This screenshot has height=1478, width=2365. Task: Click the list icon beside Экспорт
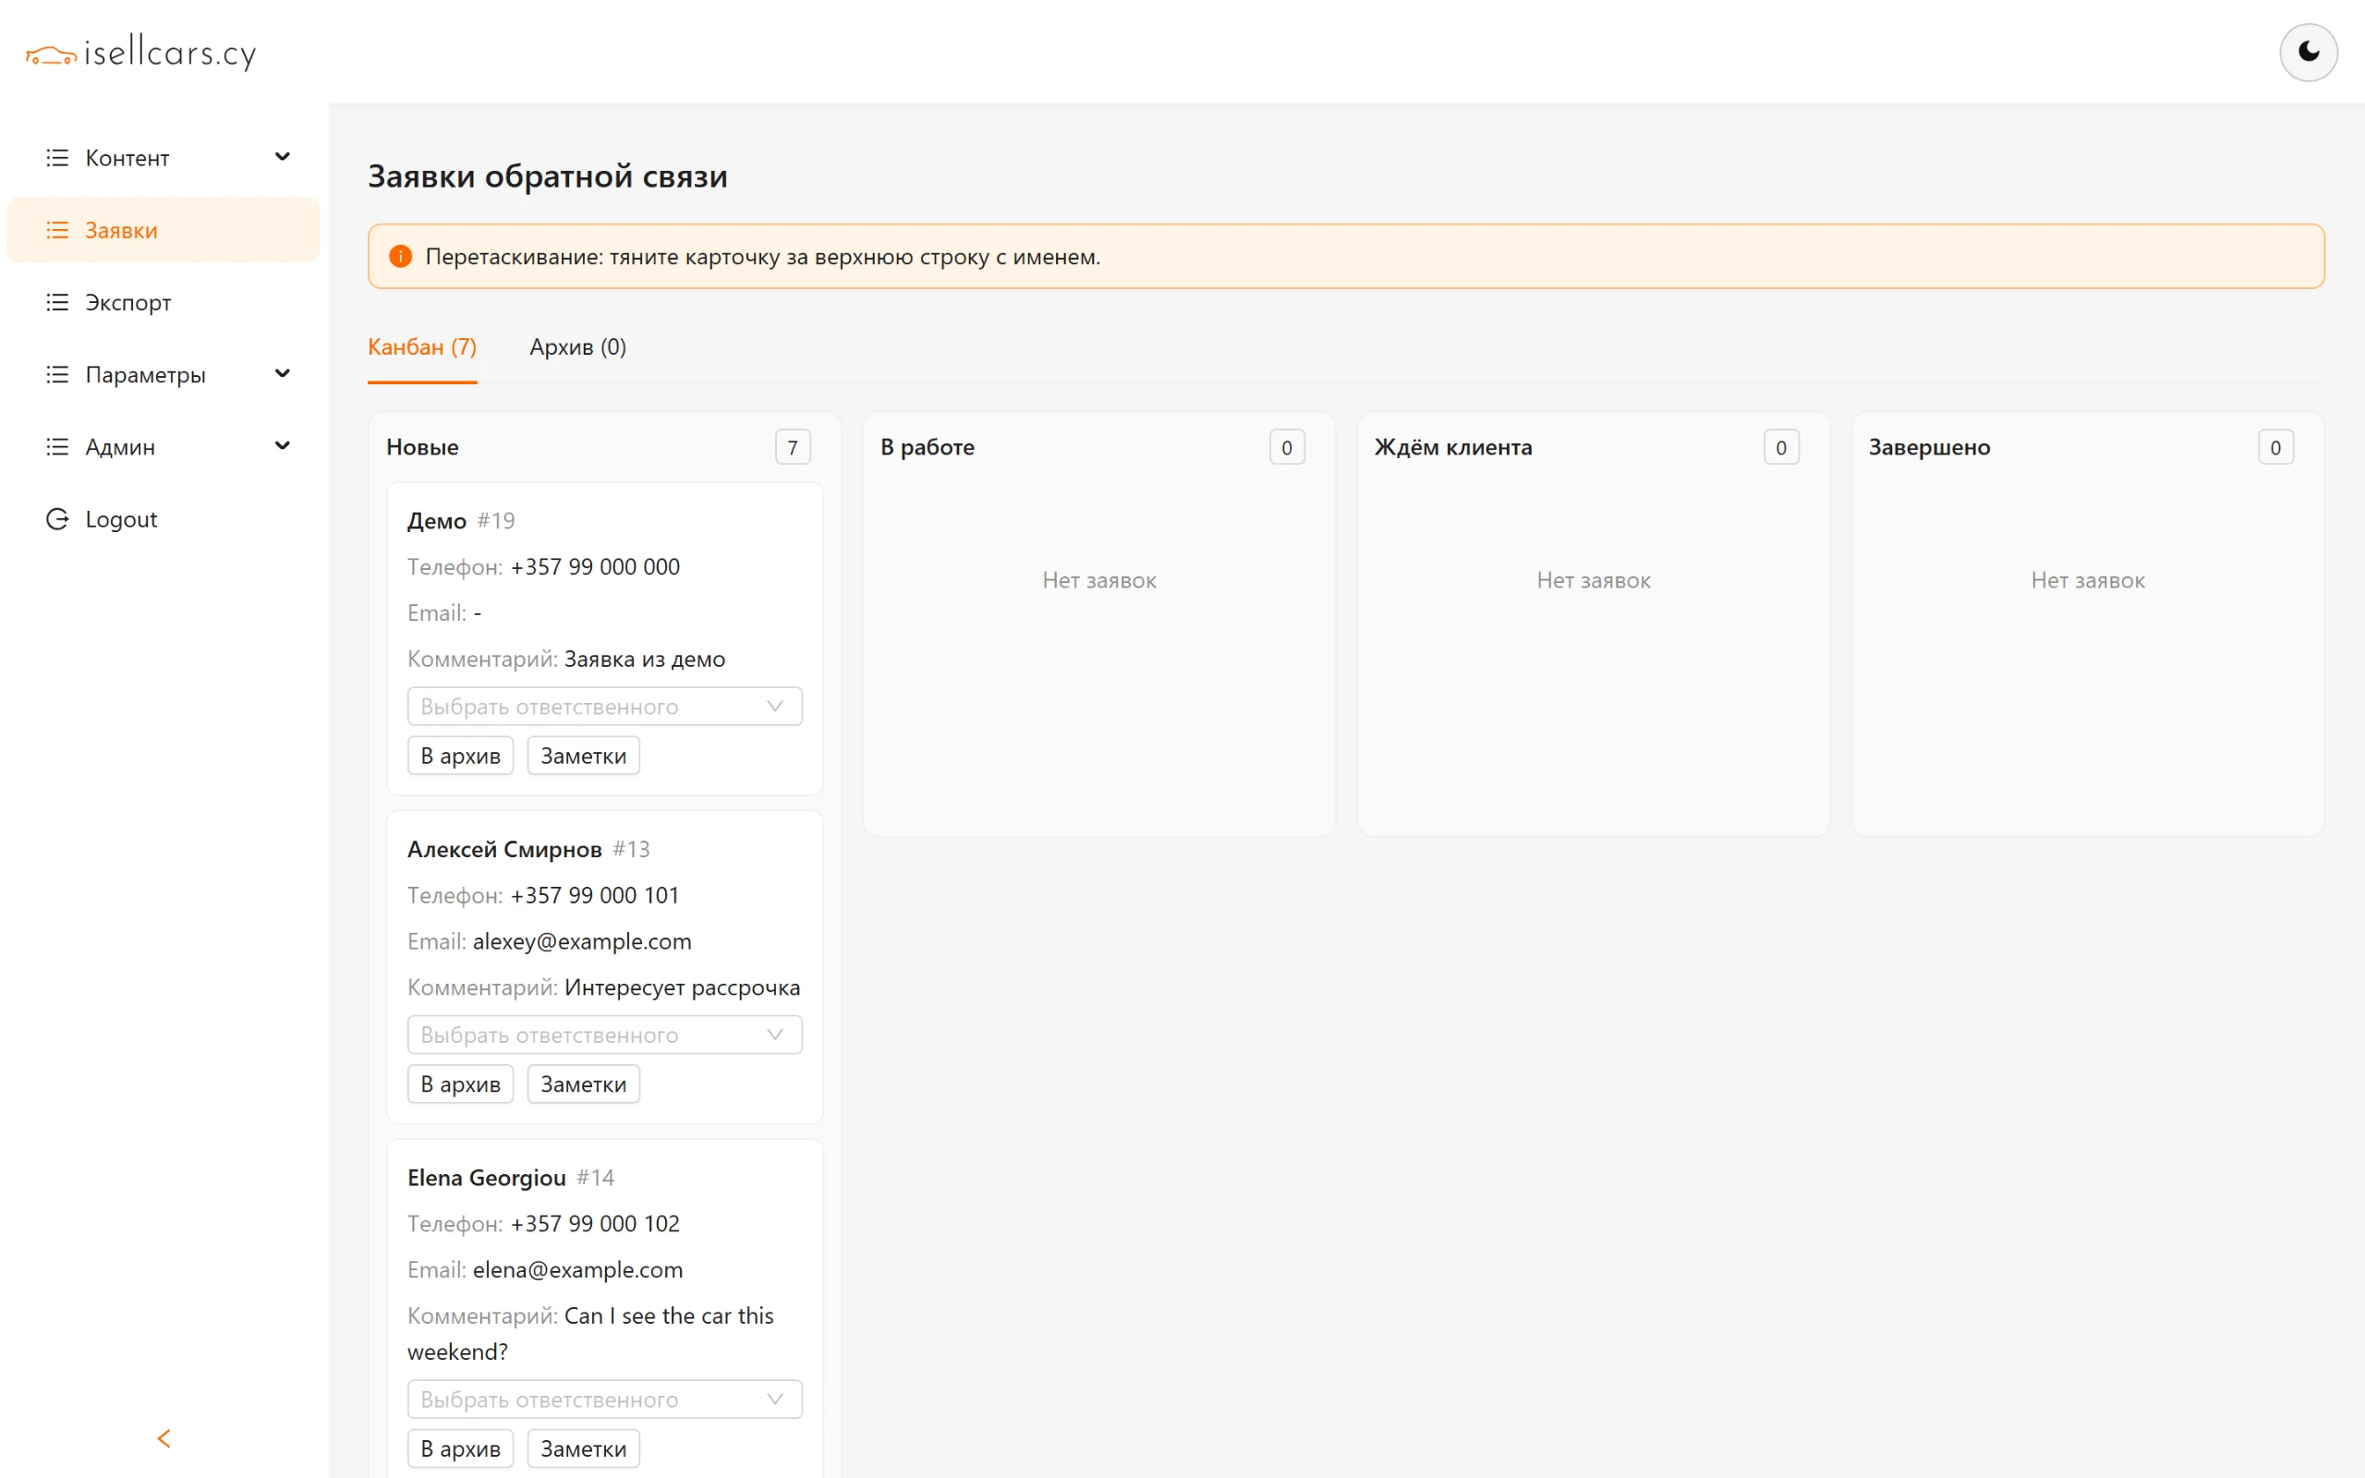pyautogui.click(x=57, y=302)
